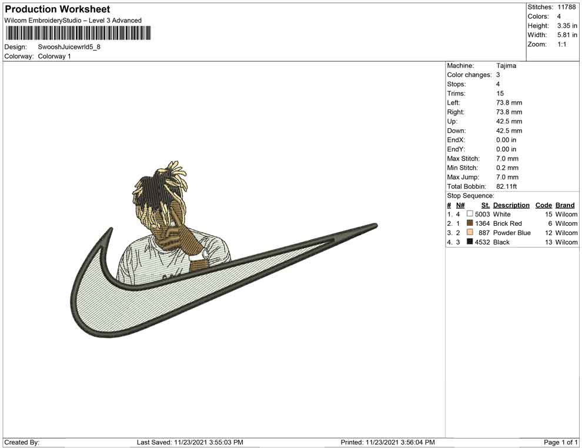This screenshot has height=448, width=582.
Task: Click the 'Stop Sequence:' heading
Action: [470, 196]
